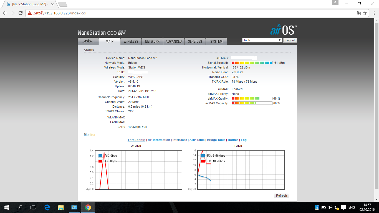Click the TX/RX Rate "78 Mbps / 78 Mbps"
Viewport: 379px width, 213px height.
(x=244, y=82)
